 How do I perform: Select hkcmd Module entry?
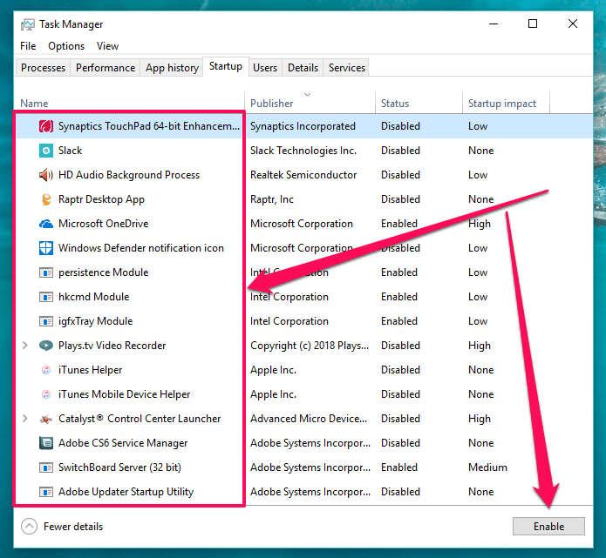(x=93, y=297)
